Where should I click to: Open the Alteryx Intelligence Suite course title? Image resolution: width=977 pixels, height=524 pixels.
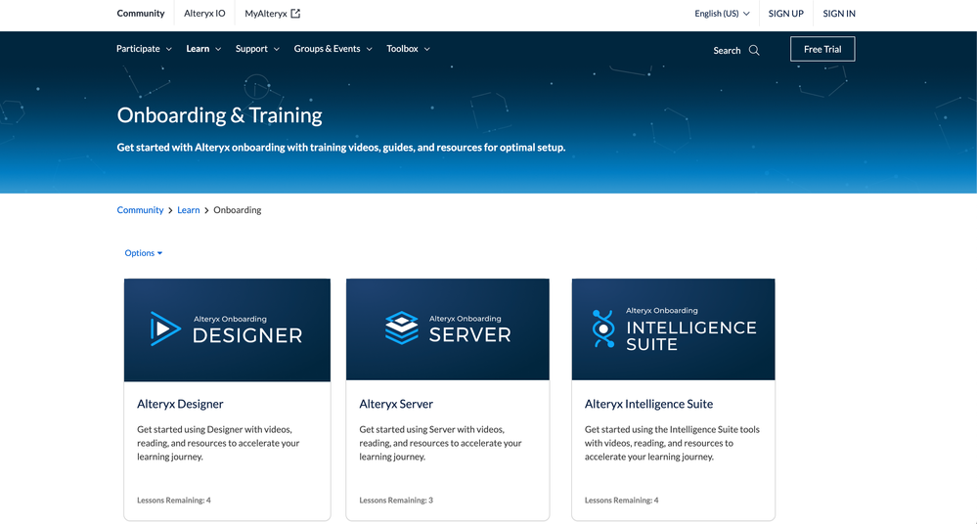click(648, 404)
